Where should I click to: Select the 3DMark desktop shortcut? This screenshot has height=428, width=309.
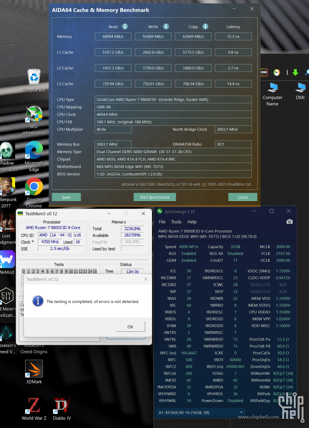coord(34,369)
